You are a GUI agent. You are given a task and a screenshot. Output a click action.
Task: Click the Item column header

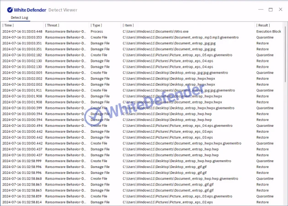point(128,25)
